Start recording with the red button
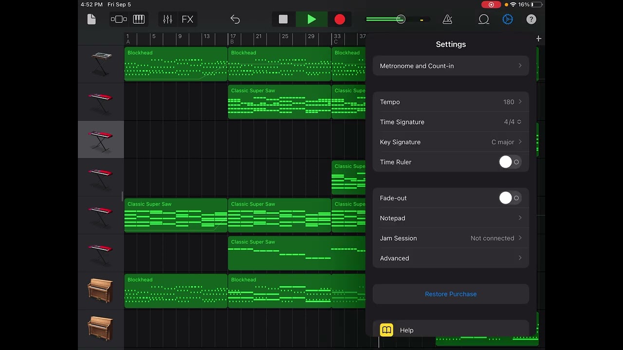 [x=340, y=19]
